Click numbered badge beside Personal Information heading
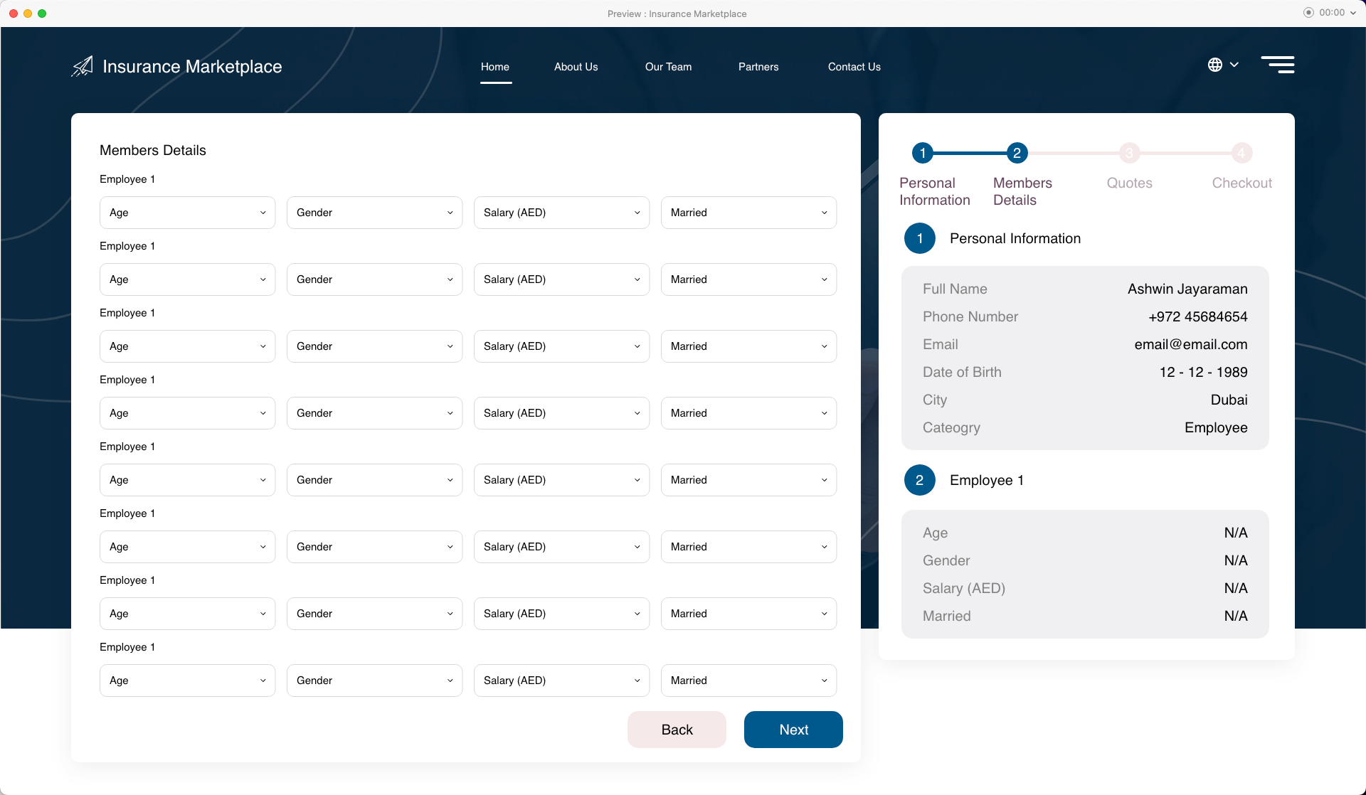 click(919, 239)
